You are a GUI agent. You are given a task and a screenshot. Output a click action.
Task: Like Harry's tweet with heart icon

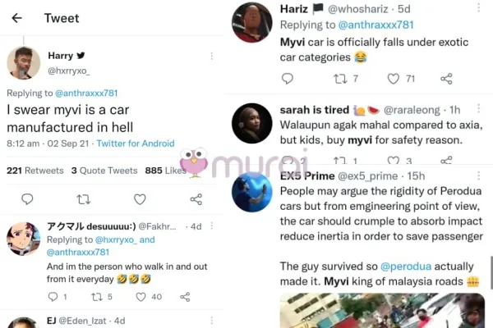pyautogui.click(x=140, y=199)
